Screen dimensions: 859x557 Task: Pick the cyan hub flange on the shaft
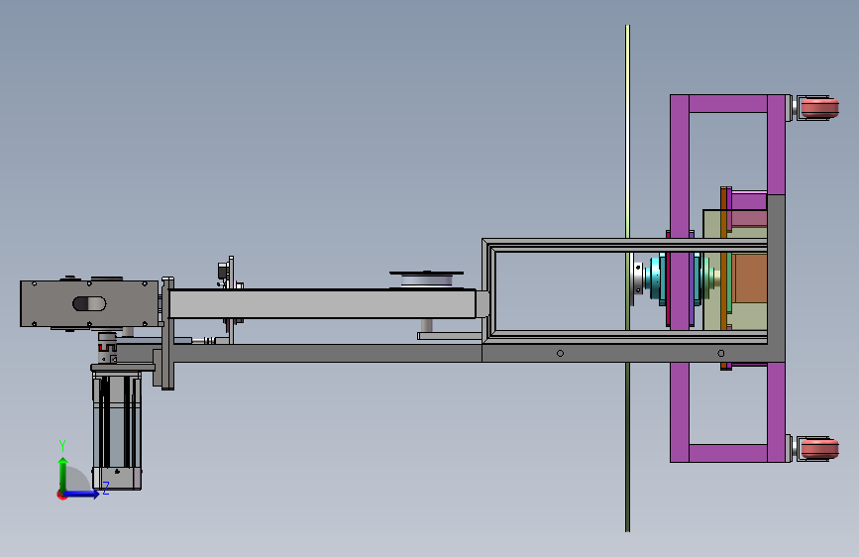click(x=656, y=277)
